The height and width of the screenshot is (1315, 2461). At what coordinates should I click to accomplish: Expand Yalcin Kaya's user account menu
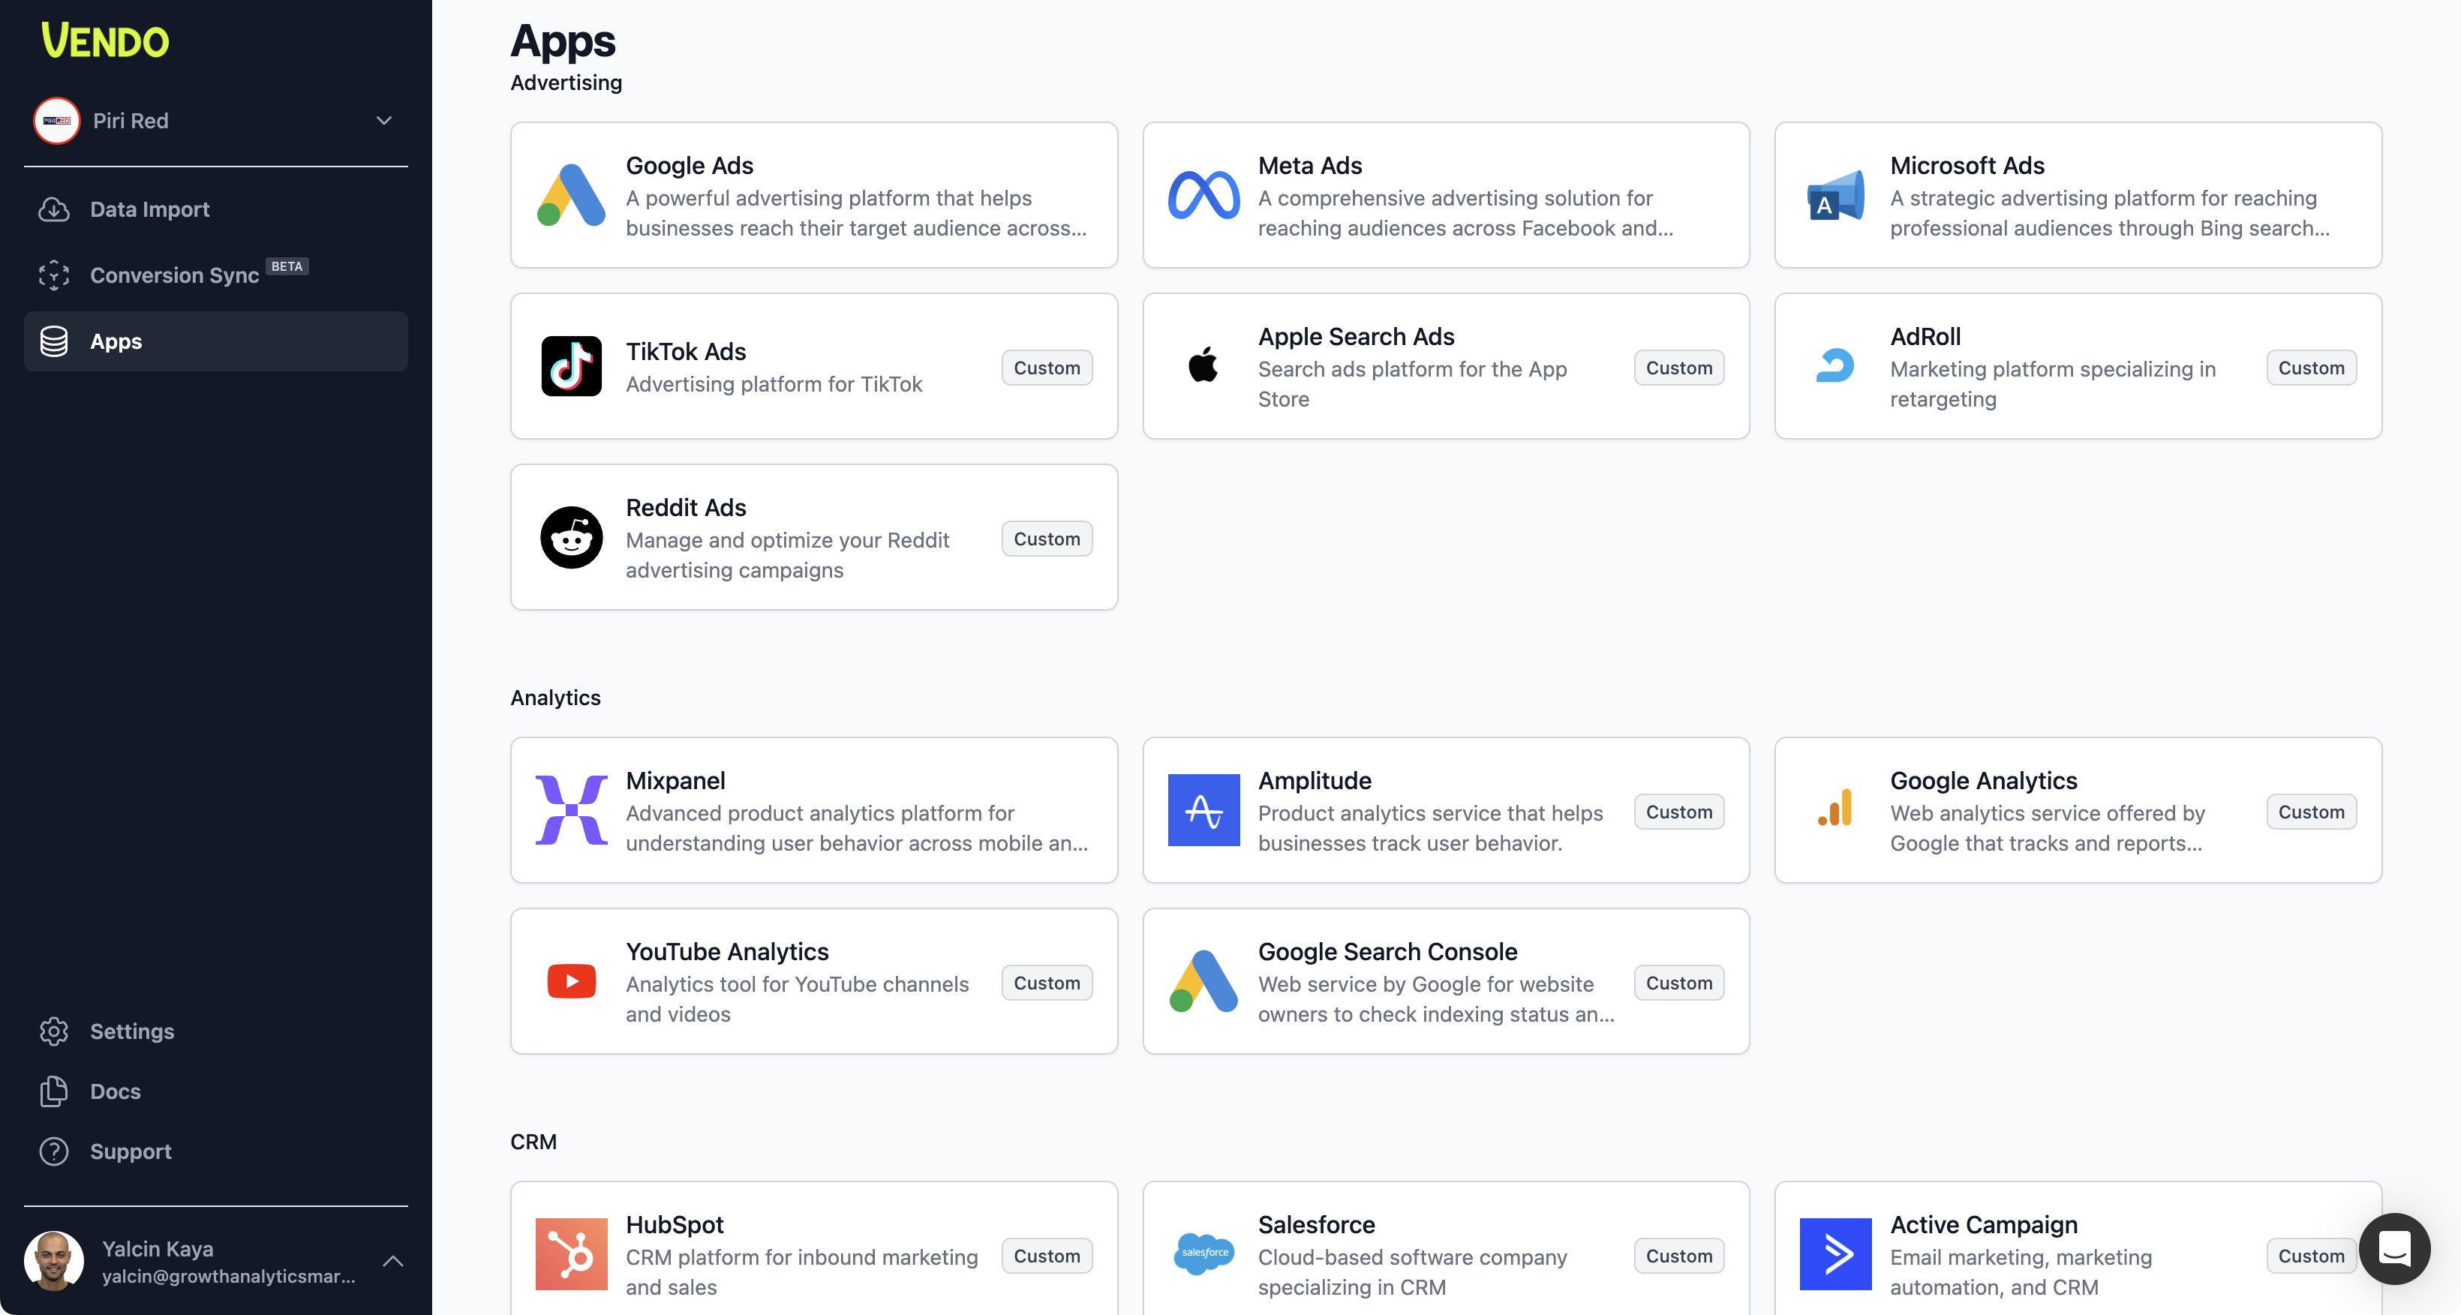[392, 1262]
